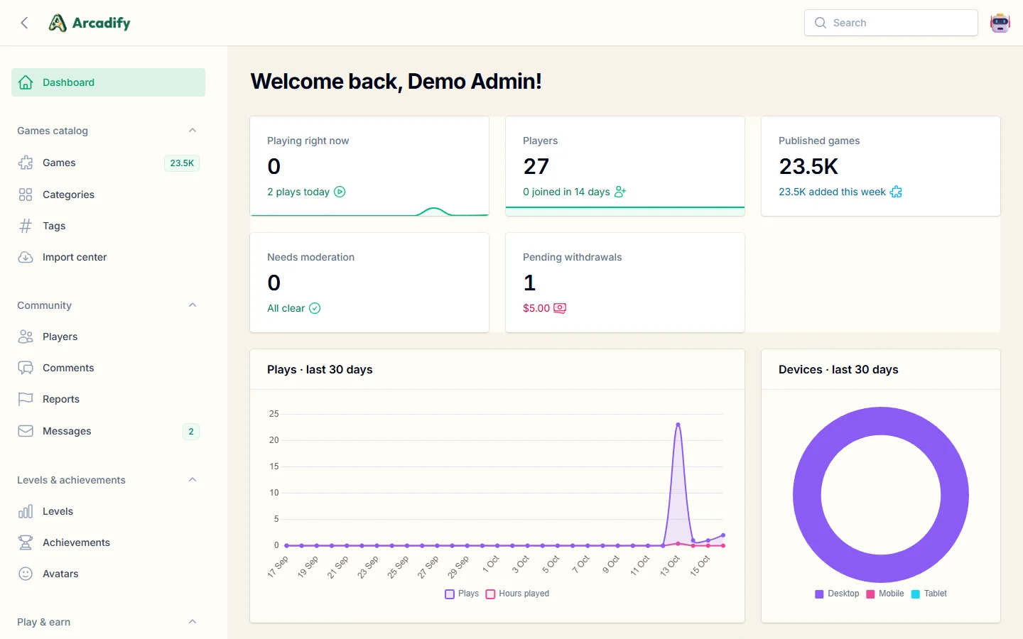The height and width of the screenshot is (639, 1023).
Task: Open Dashboard in the sidebar
Action: [x=108, y=82]
